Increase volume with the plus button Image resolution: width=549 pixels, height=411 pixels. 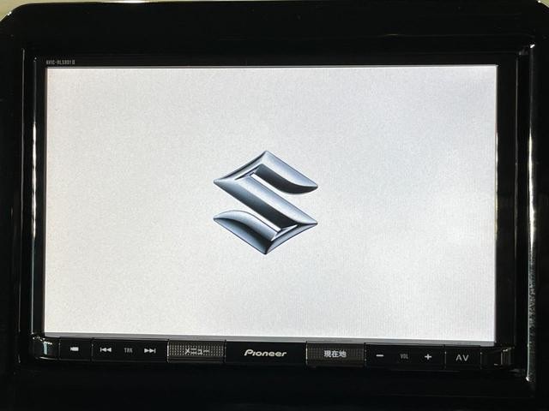[x=428, y=357]
